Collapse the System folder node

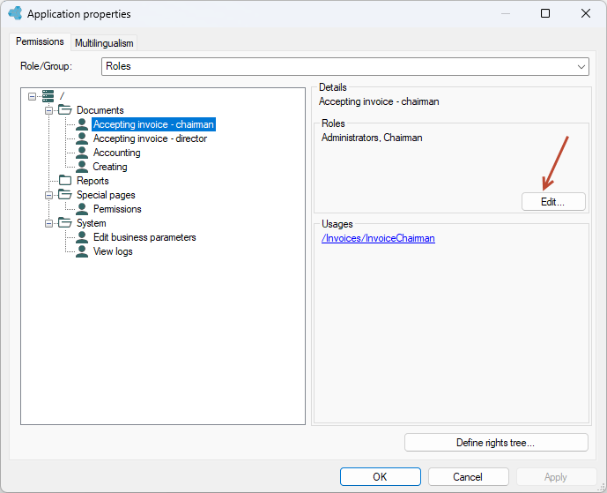click(48, 223)
